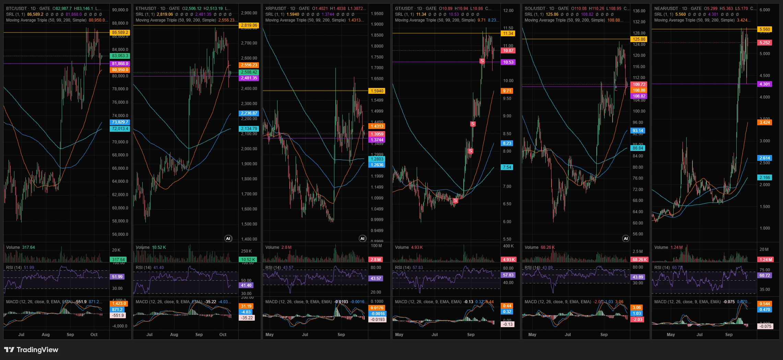Click the lowest S marker on the GT/USDT chart
This screenshot has height=360, width=783.
point(455,201)
